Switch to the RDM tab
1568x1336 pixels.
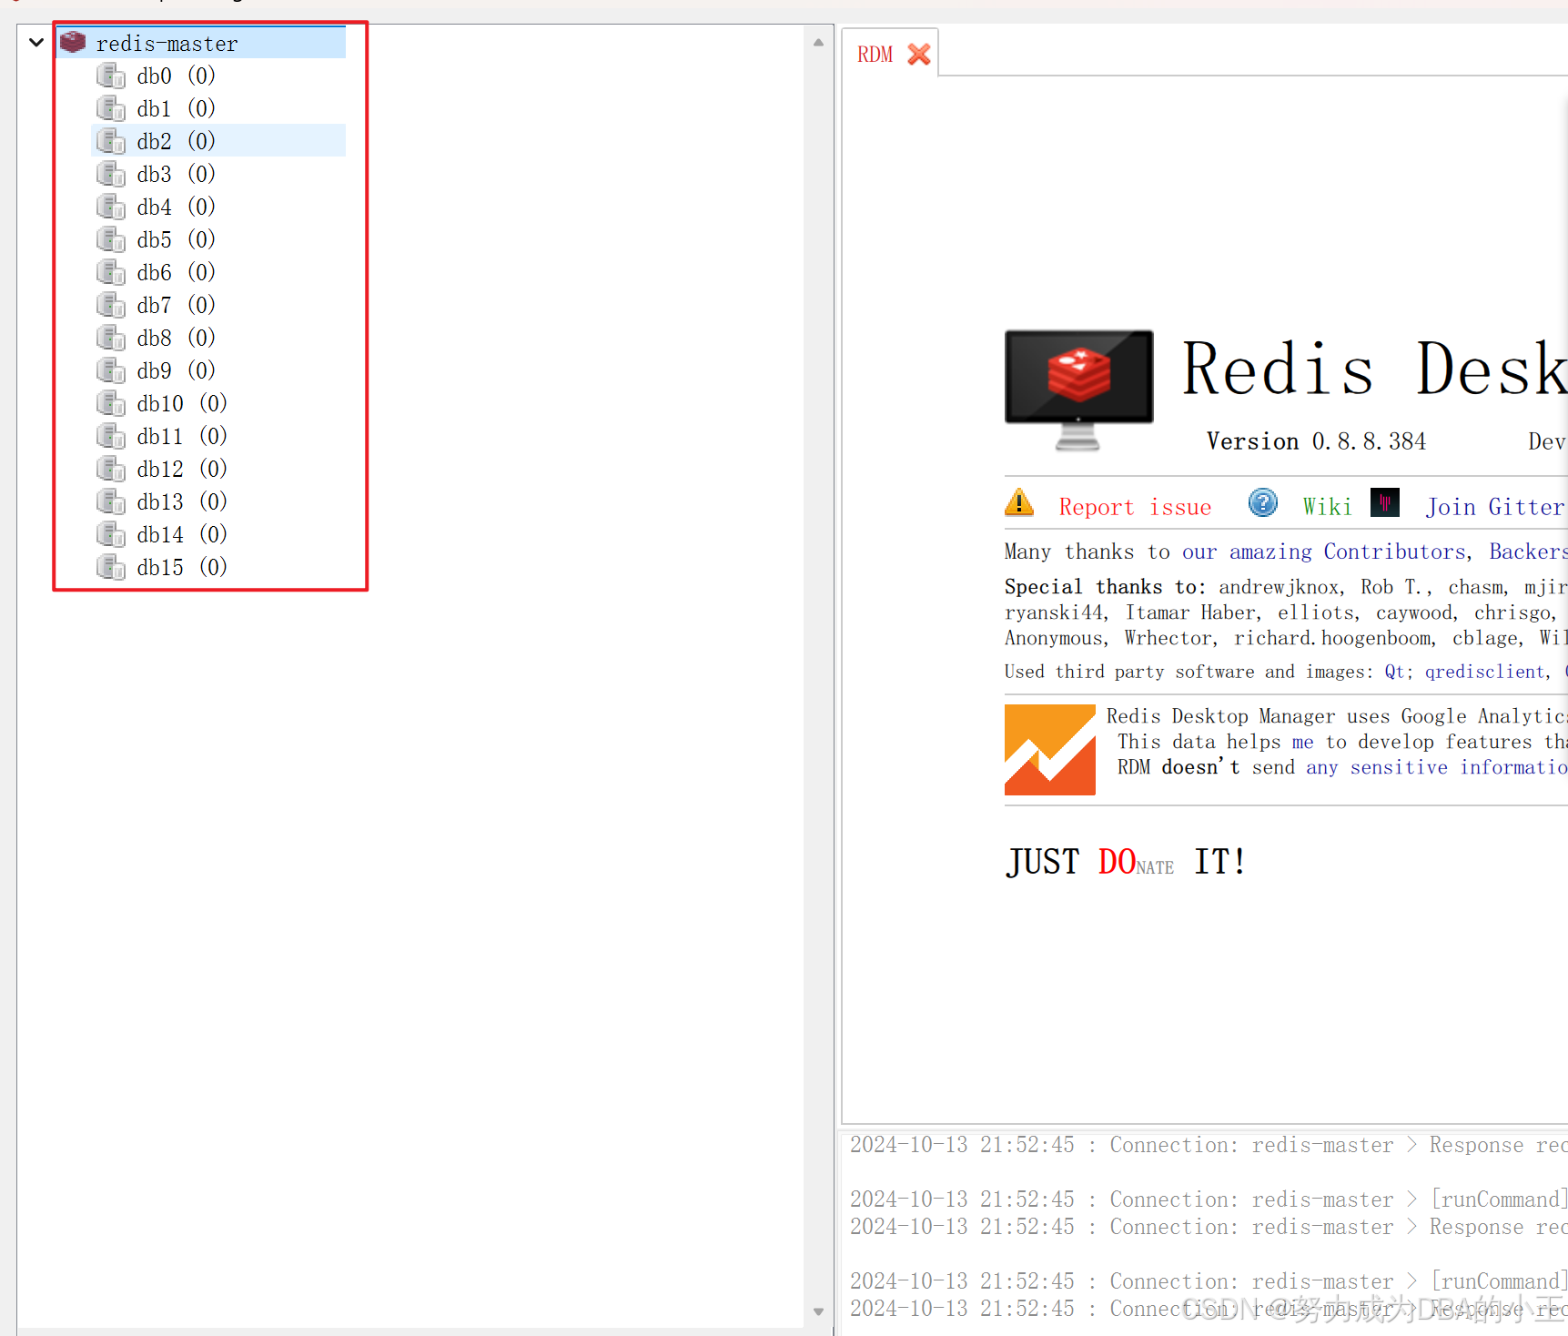[x=875, y=55]
